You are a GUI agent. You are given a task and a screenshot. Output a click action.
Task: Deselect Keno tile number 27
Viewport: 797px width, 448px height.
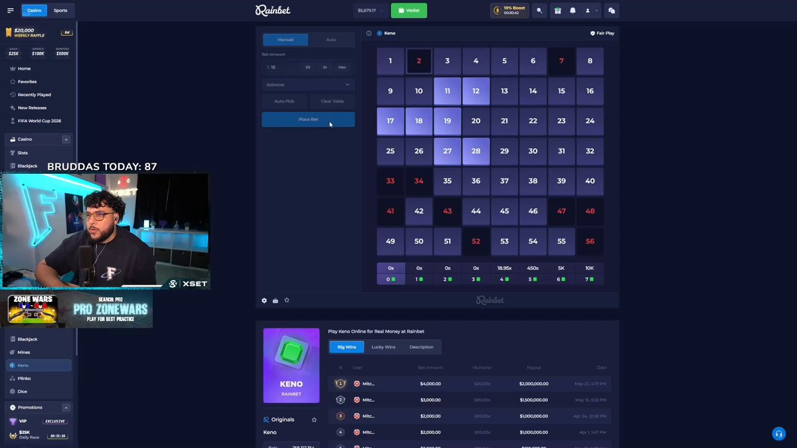(448, 151)
